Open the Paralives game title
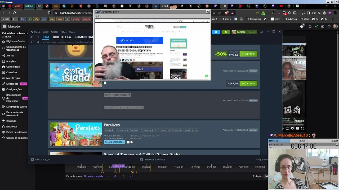This screenshot has height=190, width=339. click(112, 125)
